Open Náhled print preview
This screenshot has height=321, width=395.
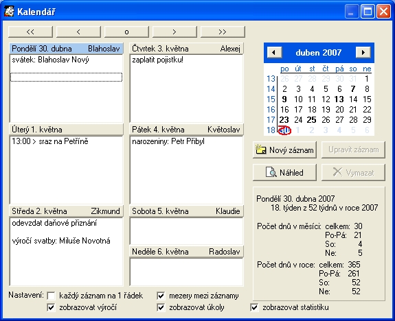(x=284, y=173)
